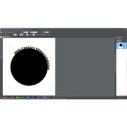The height and width of the screenshot is (127, 127).
Task: Select the Selector arrow tool
Action: click(1, 37)
